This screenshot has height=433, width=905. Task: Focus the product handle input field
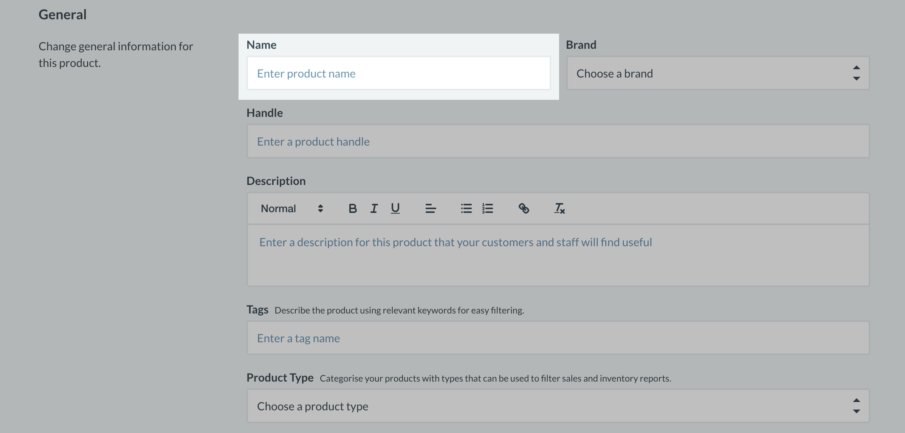pos(558,141)
